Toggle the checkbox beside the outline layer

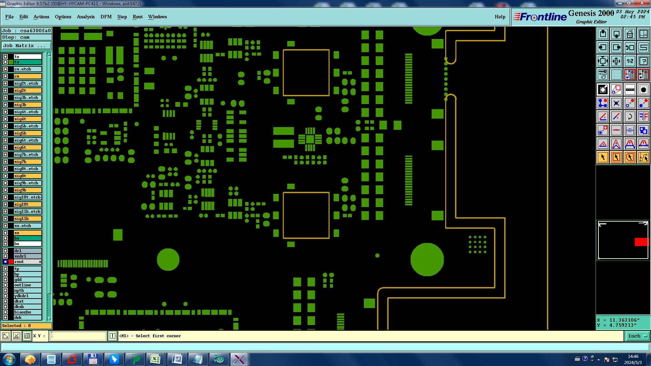pos(5,285)
